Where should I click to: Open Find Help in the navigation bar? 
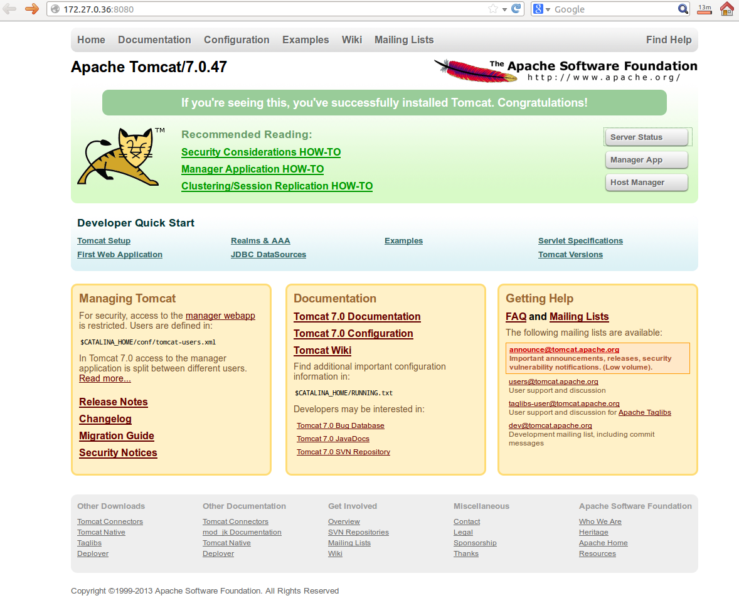pos(669,40)
